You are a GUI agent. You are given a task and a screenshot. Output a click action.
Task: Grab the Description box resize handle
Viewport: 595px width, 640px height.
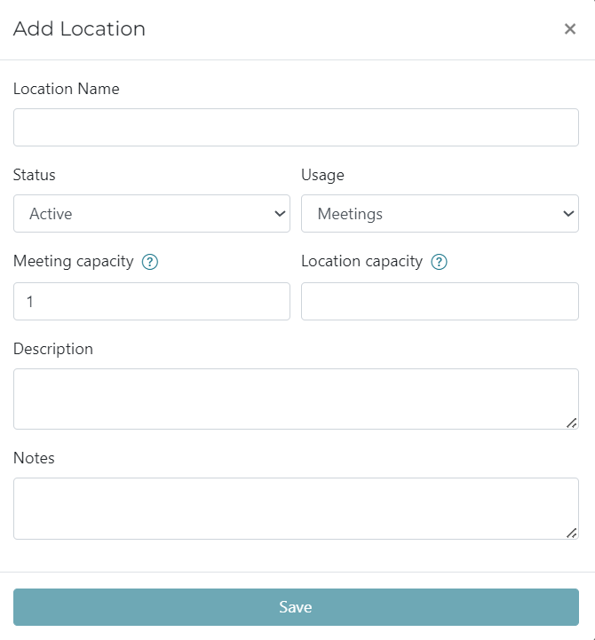point(571,423)
